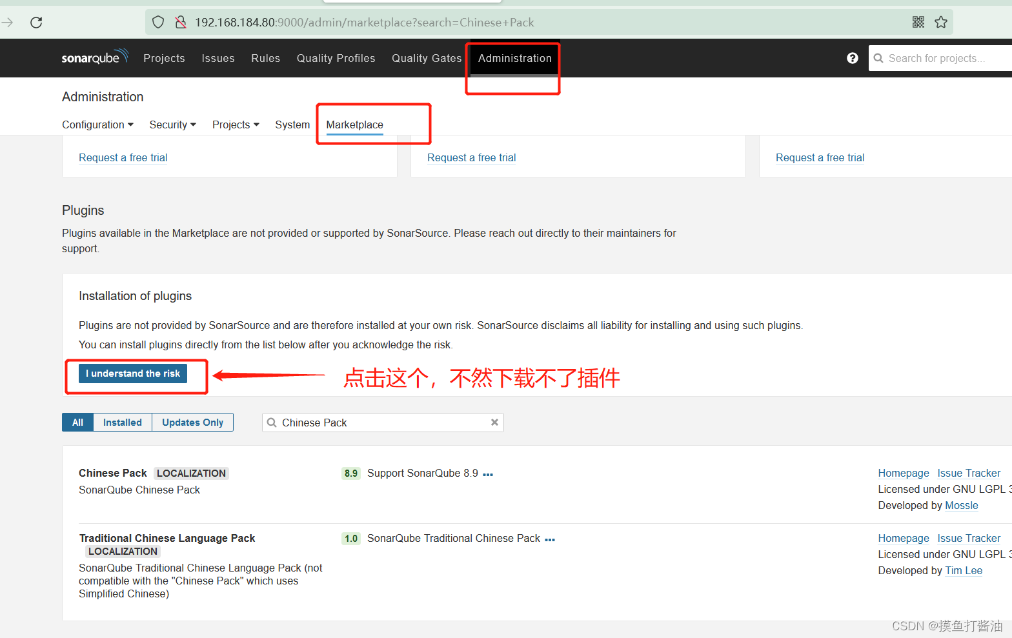Click the shield tracking protection icon
Viewport: 1012px width, 638px height.
tap(158, 23)
